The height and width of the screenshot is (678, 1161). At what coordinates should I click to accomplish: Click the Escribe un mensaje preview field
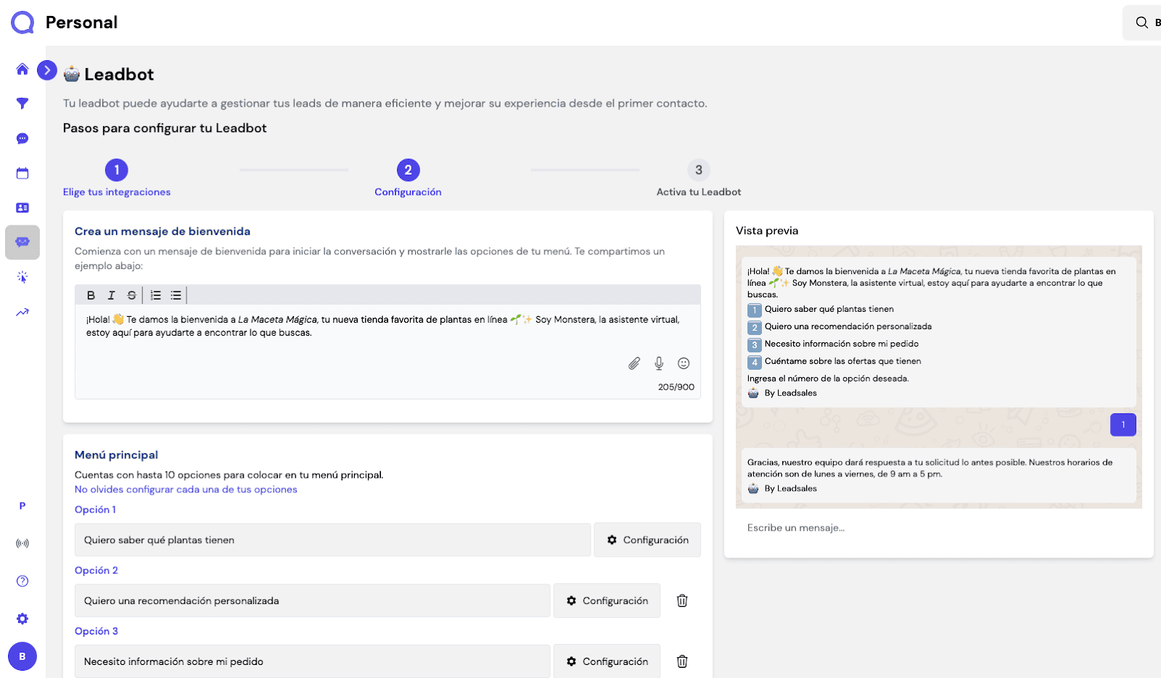tap(938, 528)
